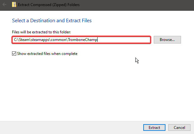This screenshot has height=134, width=194.
Task: Click 'Steam' in the destination path
Action: coord(25,40)
